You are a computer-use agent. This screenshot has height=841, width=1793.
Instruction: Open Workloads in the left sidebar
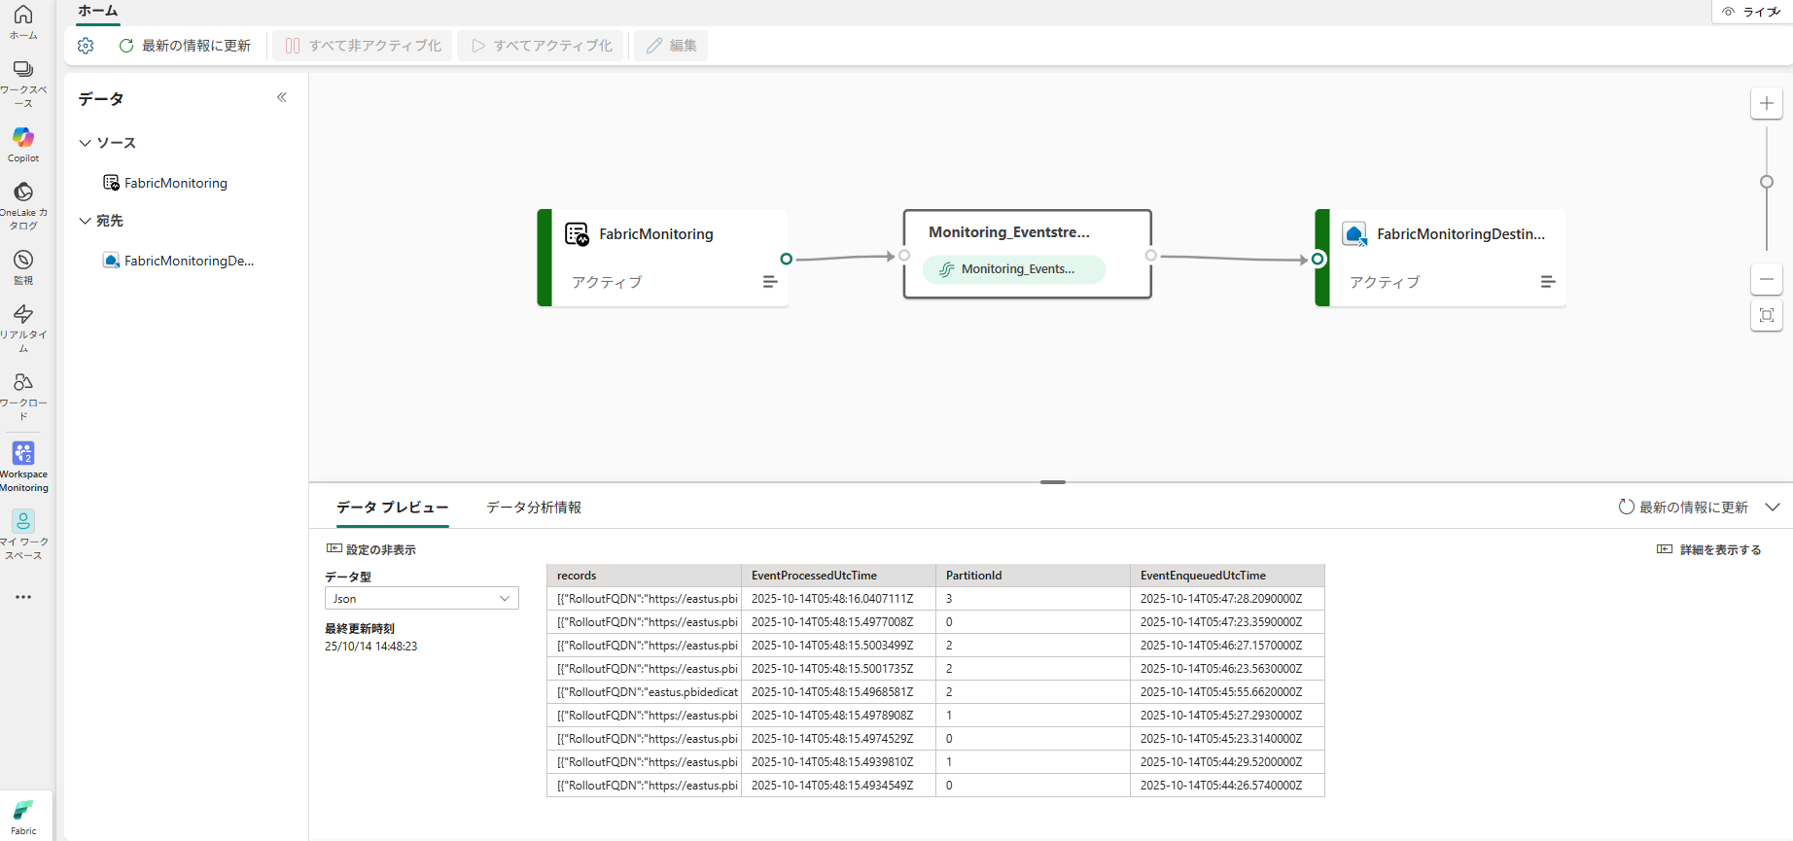click(23, 396)
